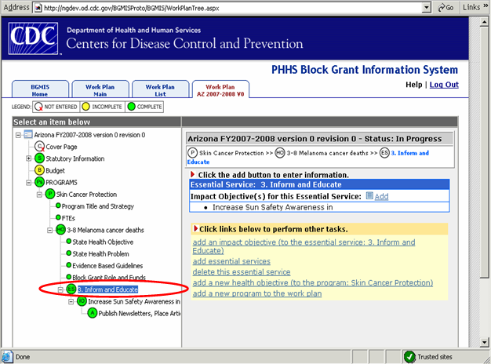Viewport: 491px width, 364px height.
Task: Click the green 'S' Statutory Information icon
Action: coord(39,158)
